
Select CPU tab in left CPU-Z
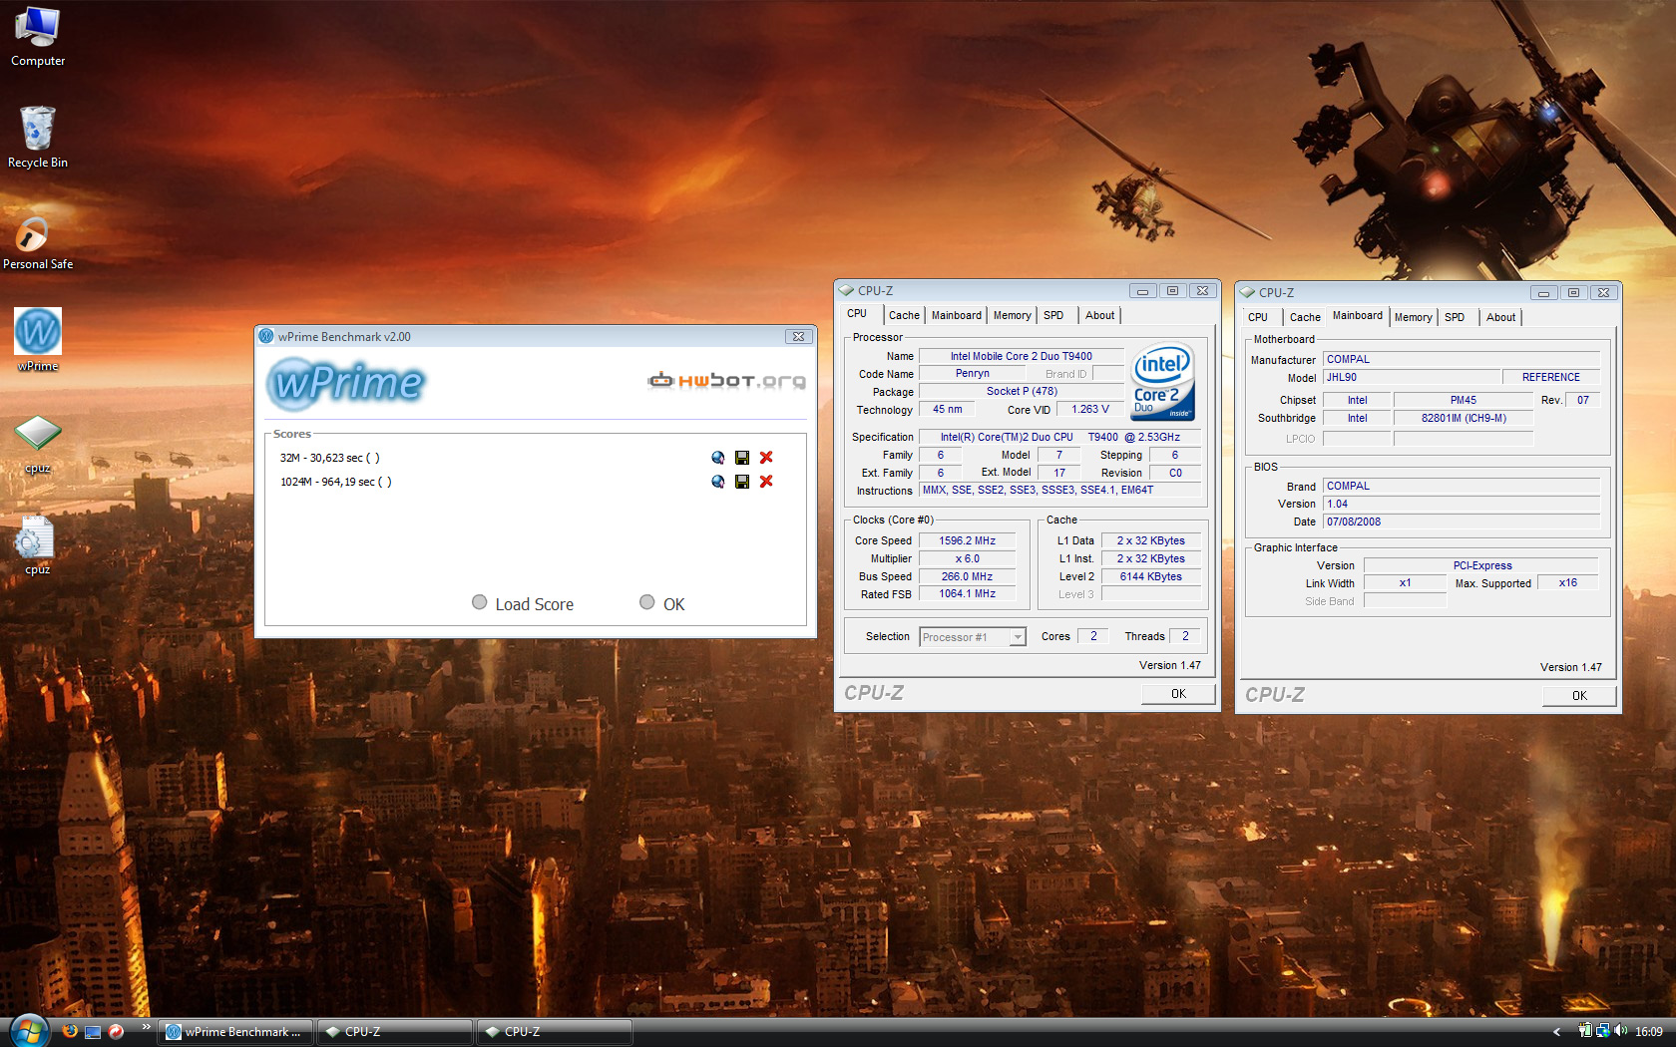click(x=858, y=313)
